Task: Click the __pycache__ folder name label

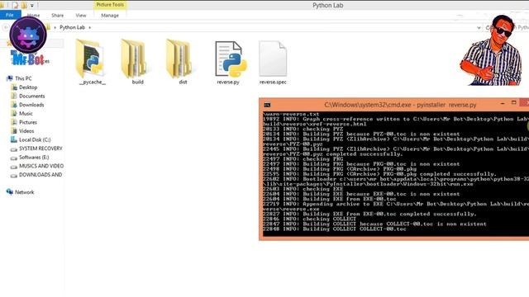Action: (93, 82)
